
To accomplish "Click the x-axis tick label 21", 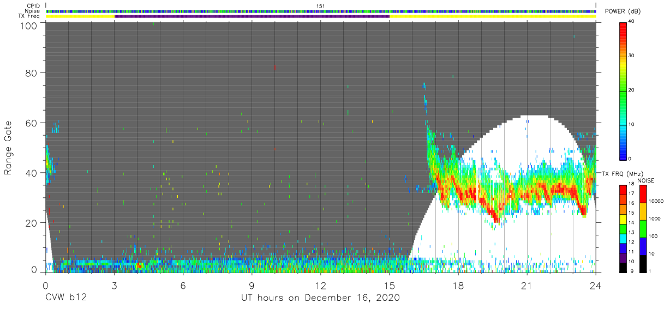I will 527,286.
